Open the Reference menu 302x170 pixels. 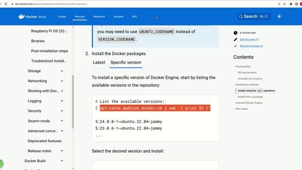pyautogui.click(x=99, y=17)
